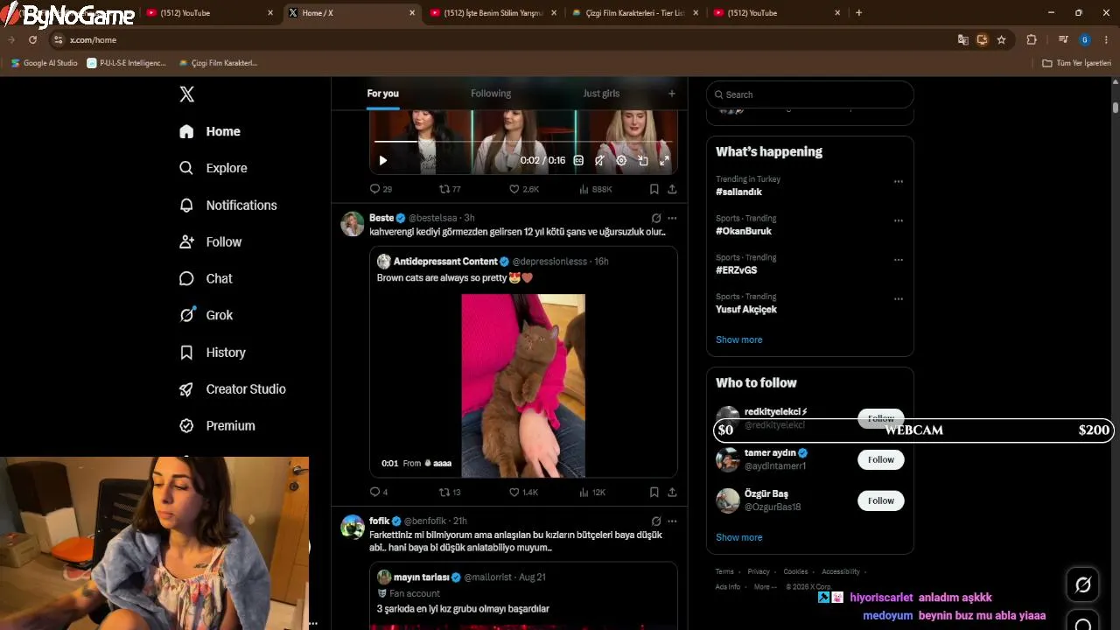Open the browser media controls icon
The image size is (1120, 630).
(x=1063, y=39)
